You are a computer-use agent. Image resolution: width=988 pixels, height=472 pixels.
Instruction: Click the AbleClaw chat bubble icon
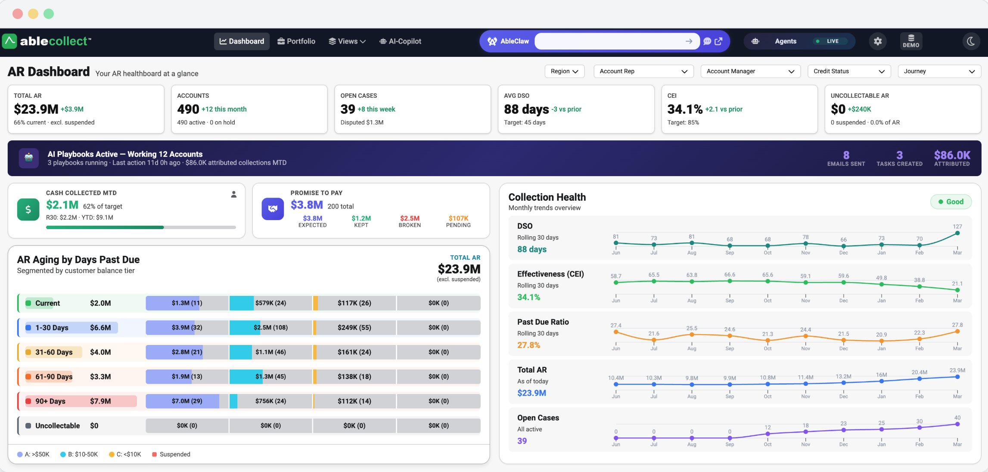[x=707, y=41]
